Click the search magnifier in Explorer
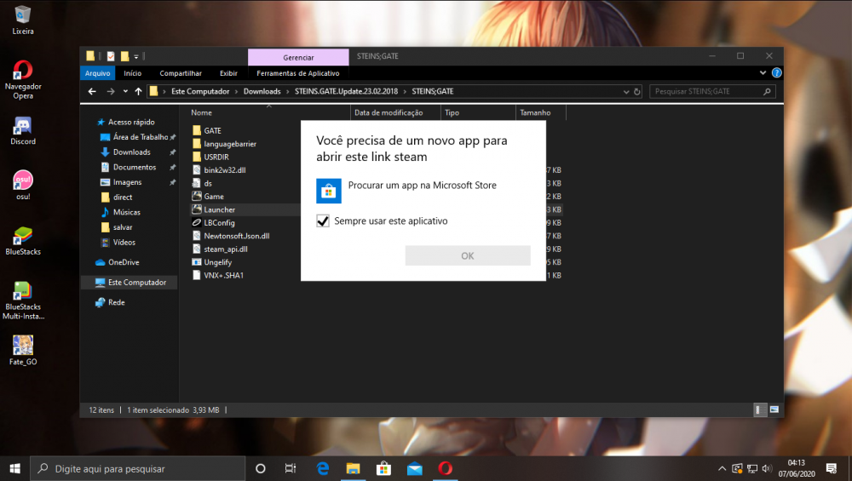852x481 pixels. tap(767, 92)
